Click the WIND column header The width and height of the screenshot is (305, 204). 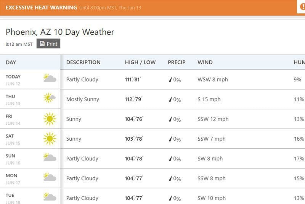[x=205, y=62]
